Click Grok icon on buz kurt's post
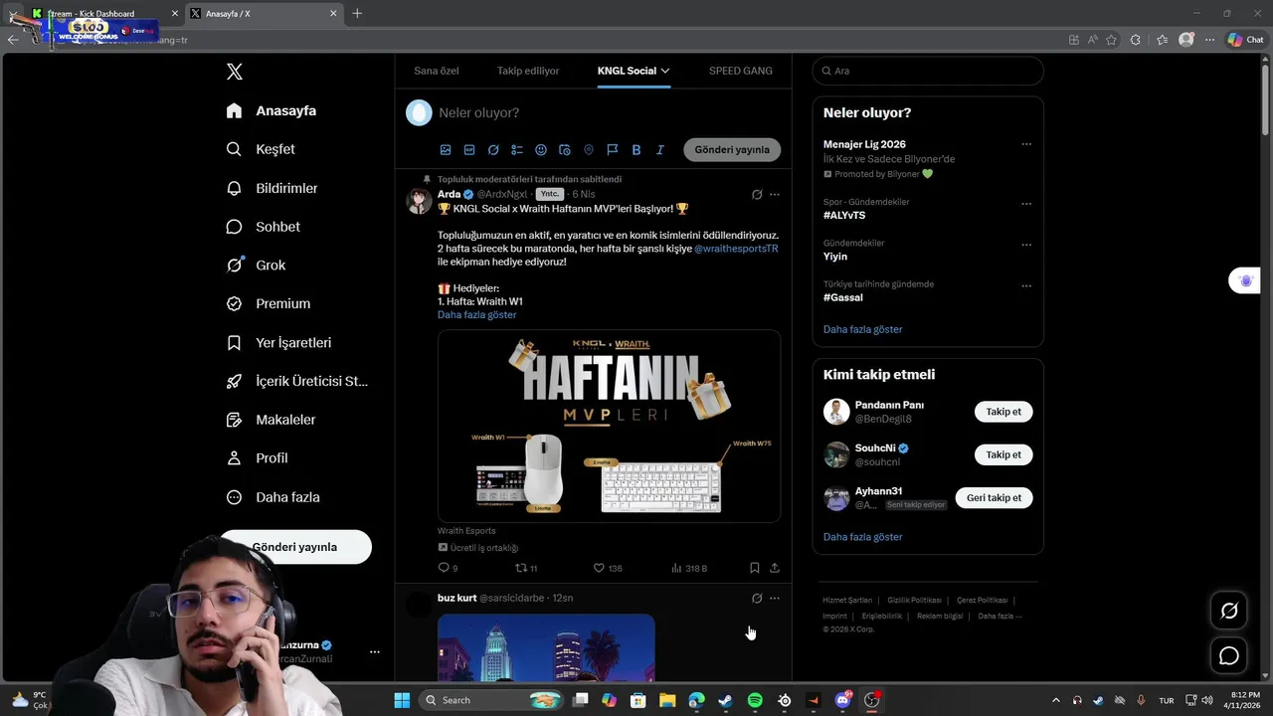1273x716 pixels. (x=757, y=599)
